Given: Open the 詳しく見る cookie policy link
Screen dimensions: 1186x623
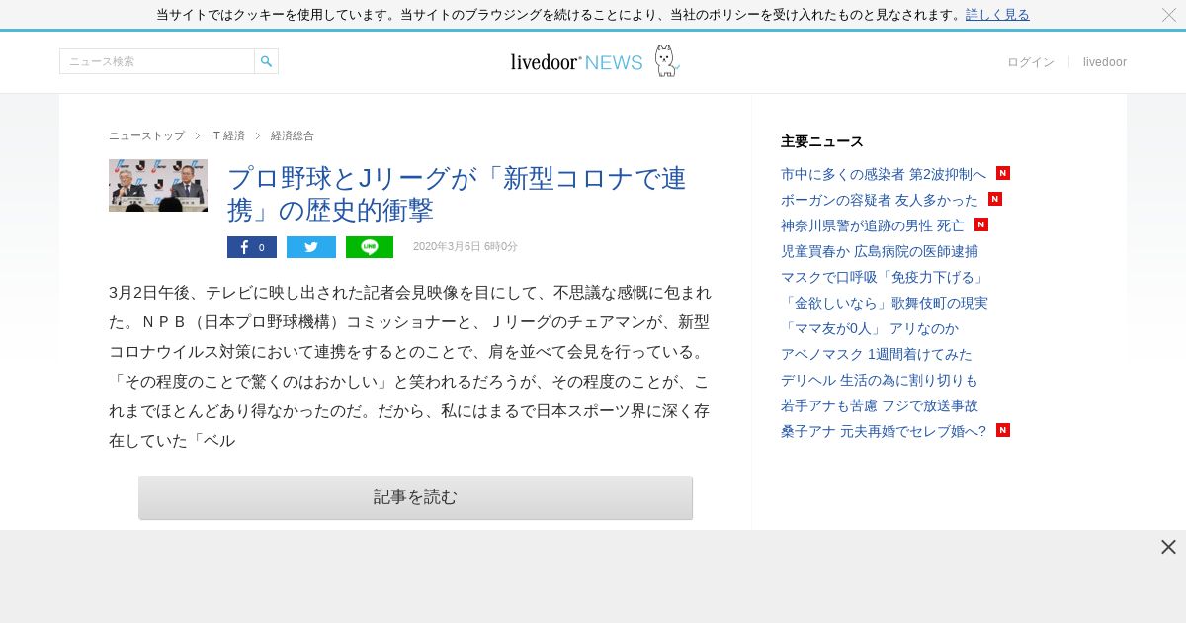Looking at the screenshot, I should (x=997, y=14).
